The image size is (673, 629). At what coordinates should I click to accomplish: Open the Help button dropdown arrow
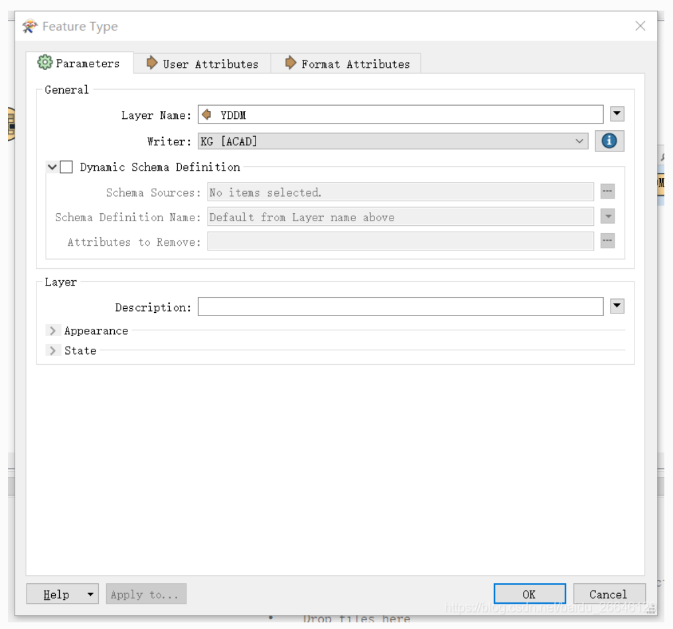pyautogui.click(x=90, y=594)
